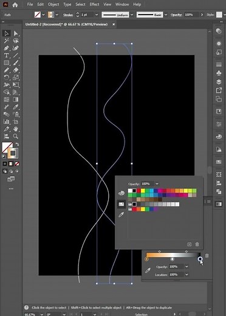
Task: Open swatch popup Opacity dropdown
Action: coord(157,184)
